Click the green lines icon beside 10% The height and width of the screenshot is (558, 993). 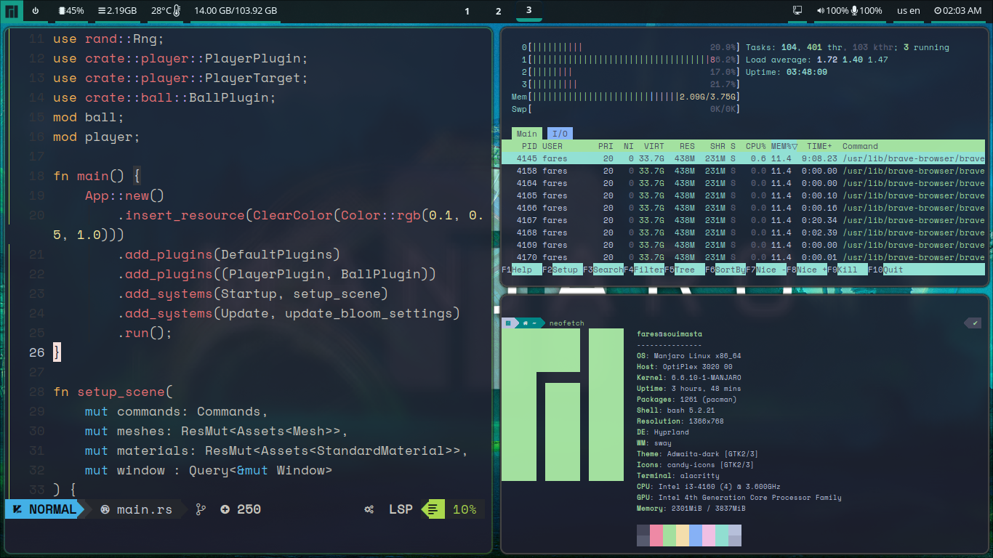coord(433,509)
